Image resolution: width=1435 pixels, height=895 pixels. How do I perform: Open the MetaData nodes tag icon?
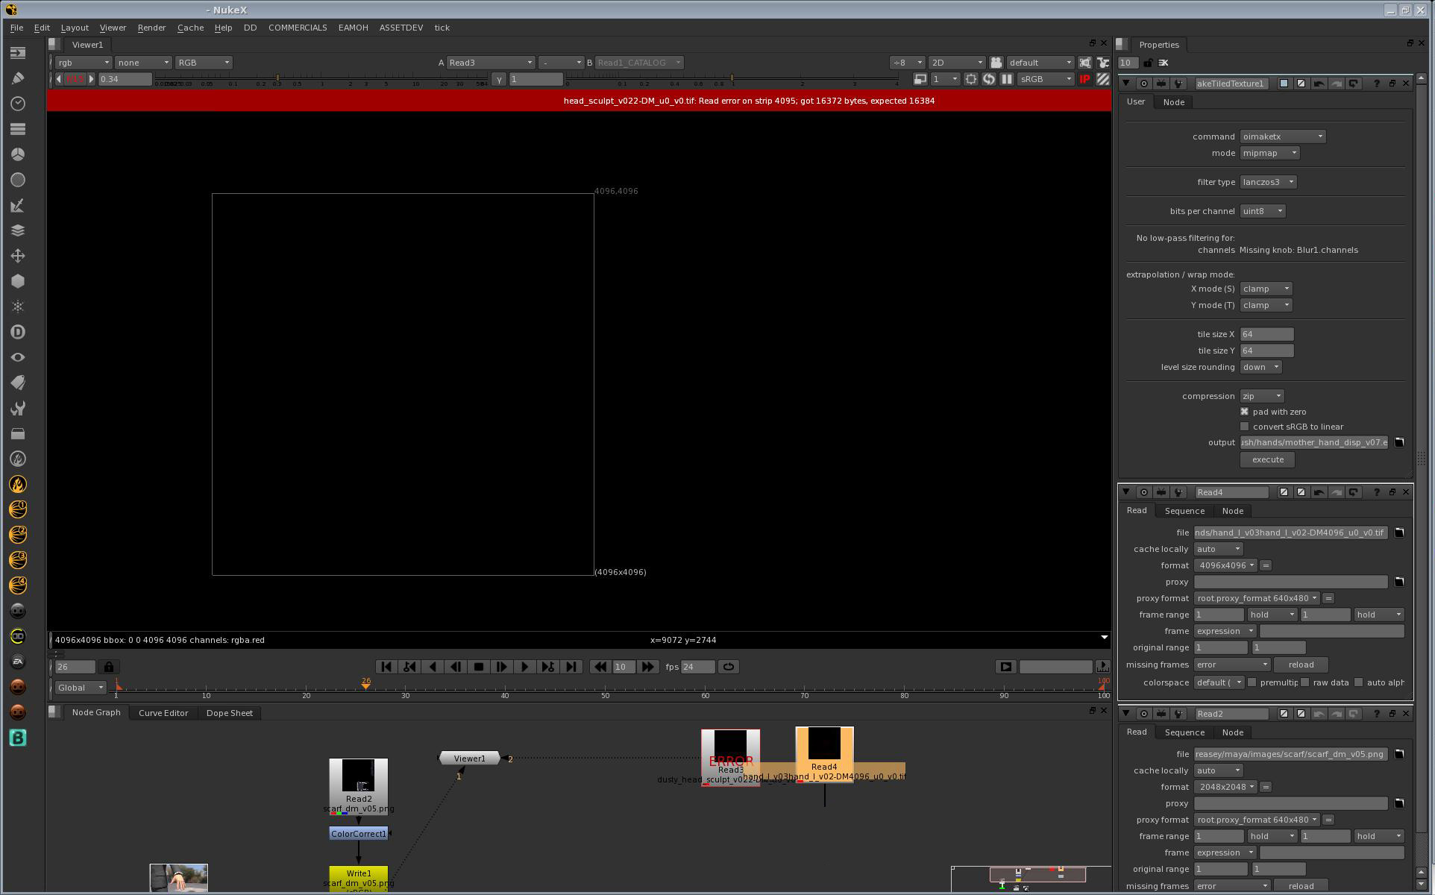coord(18,383)
